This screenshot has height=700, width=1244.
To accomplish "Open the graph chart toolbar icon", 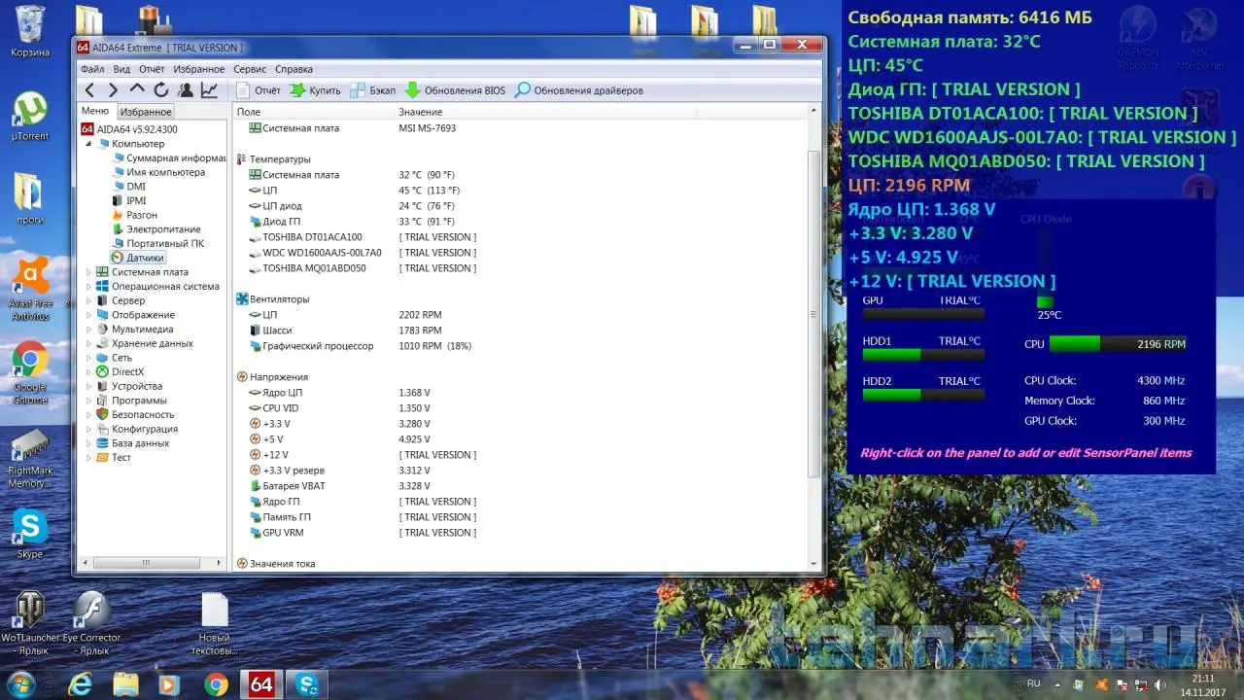I will click(209, 90).
